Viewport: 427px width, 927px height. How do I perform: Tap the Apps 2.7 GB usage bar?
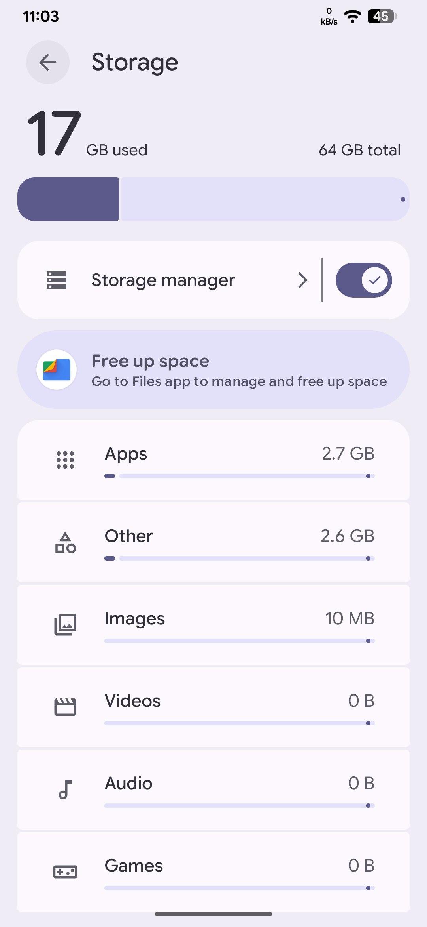click(x=240, y=476)
